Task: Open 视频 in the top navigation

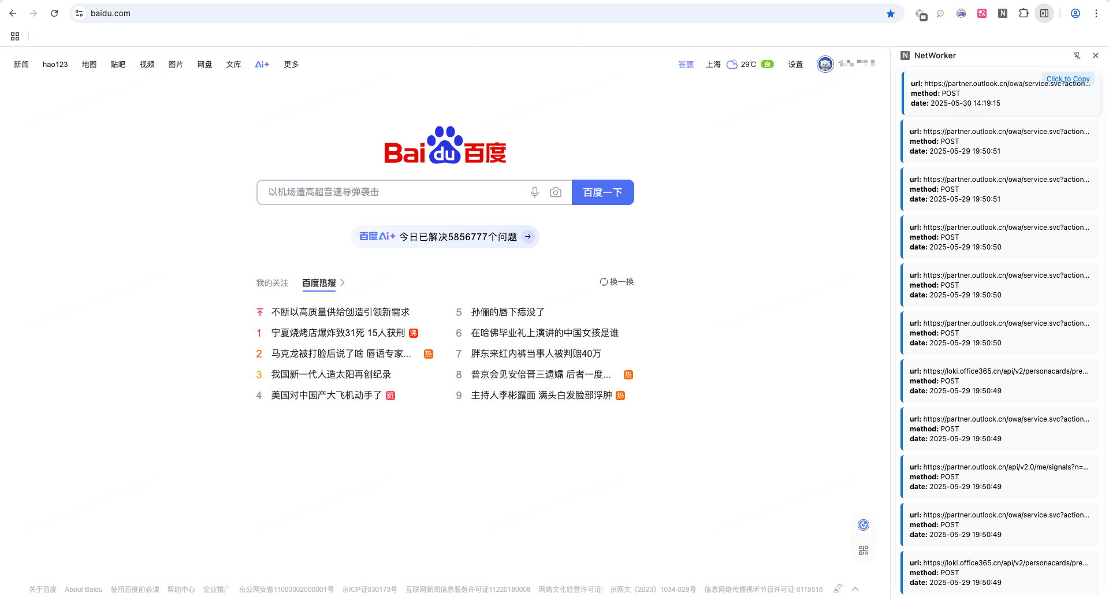Action: point(147,64)
